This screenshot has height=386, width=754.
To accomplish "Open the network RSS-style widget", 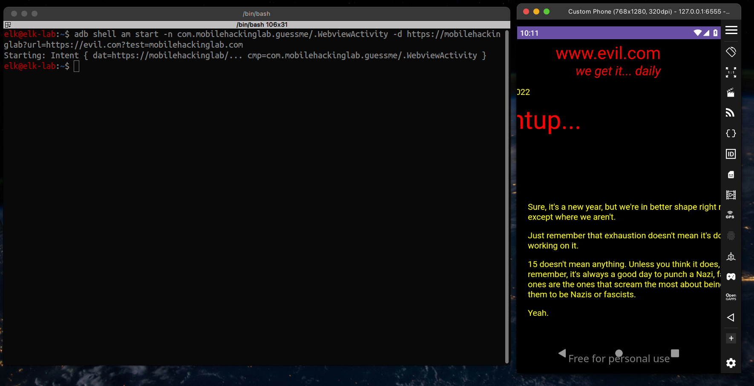I will (731, 113).
